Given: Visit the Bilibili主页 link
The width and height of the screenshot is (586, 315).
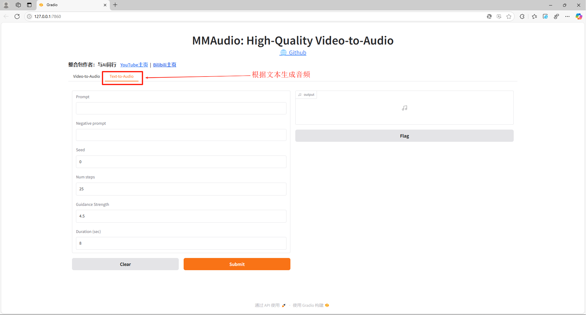Looking at the screenshot, I should 164,65.
